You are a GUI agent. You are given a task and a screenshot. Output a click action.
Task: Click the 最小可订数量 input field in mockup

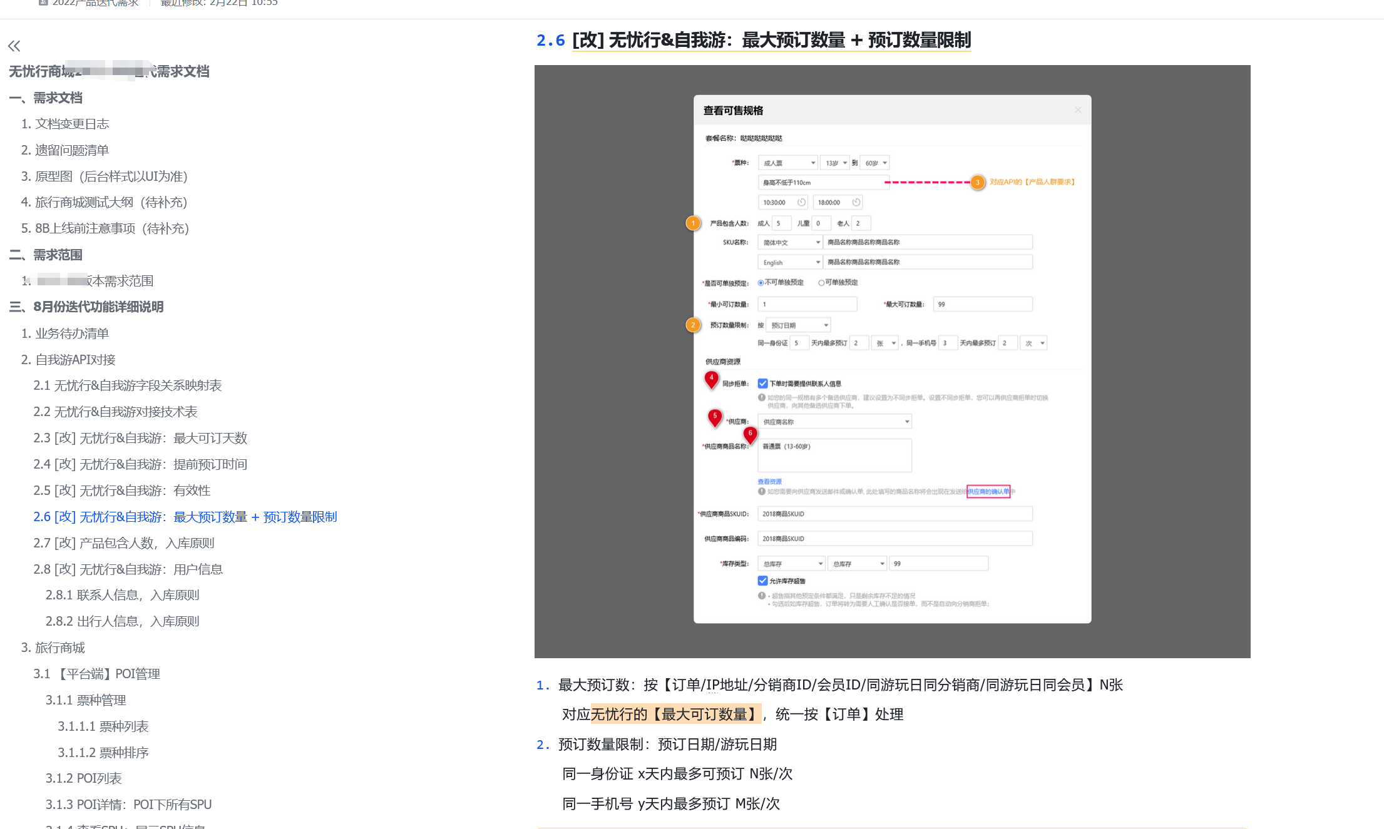pyautogui.click(x=807, y=304)
